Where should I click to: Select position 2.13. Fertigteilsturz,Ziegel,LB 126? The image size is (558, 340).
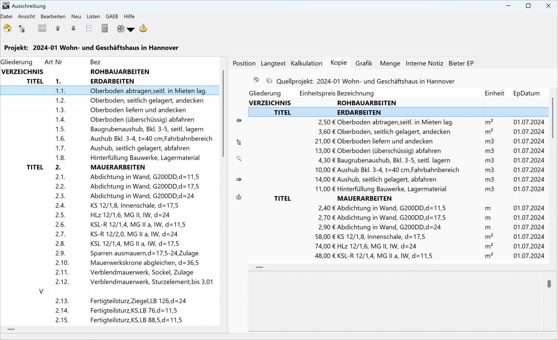point(110,301)
